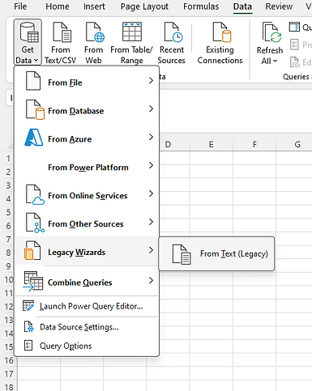Select column G header
This screenshot has width=312, height=391.
tap(297, 144)
